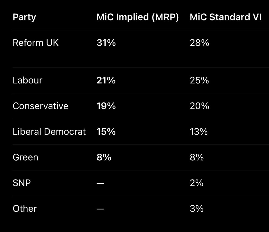Click Liberal Democrat's 15% MRP value

coord(106,132)
